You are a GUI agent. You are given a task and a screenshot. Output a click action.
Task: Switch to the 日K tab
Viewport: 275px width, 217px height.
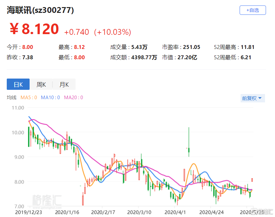18,84
